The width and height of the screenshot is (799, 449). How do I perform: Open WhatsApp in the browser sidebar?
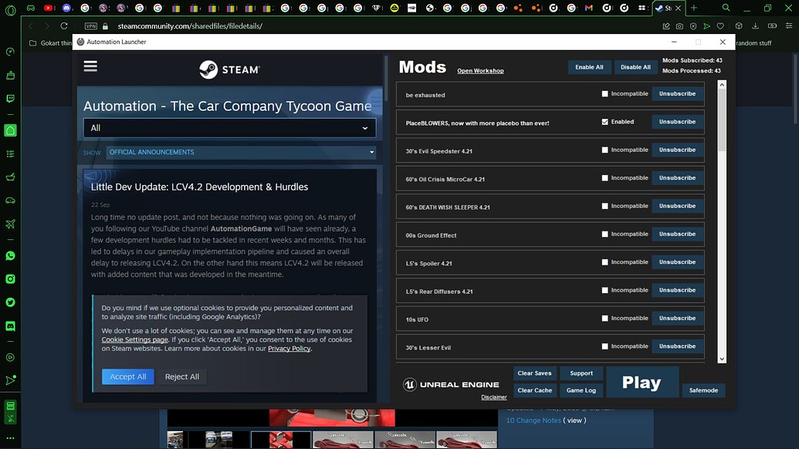point(10,255)
